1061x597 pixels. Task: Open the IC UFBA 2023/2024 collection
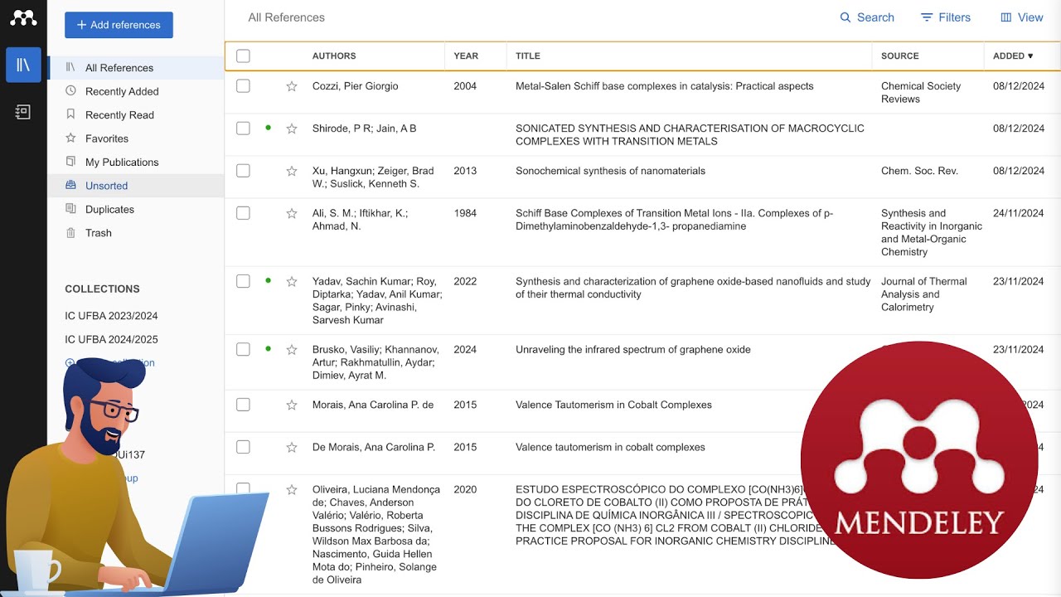(x=111, y=316)
